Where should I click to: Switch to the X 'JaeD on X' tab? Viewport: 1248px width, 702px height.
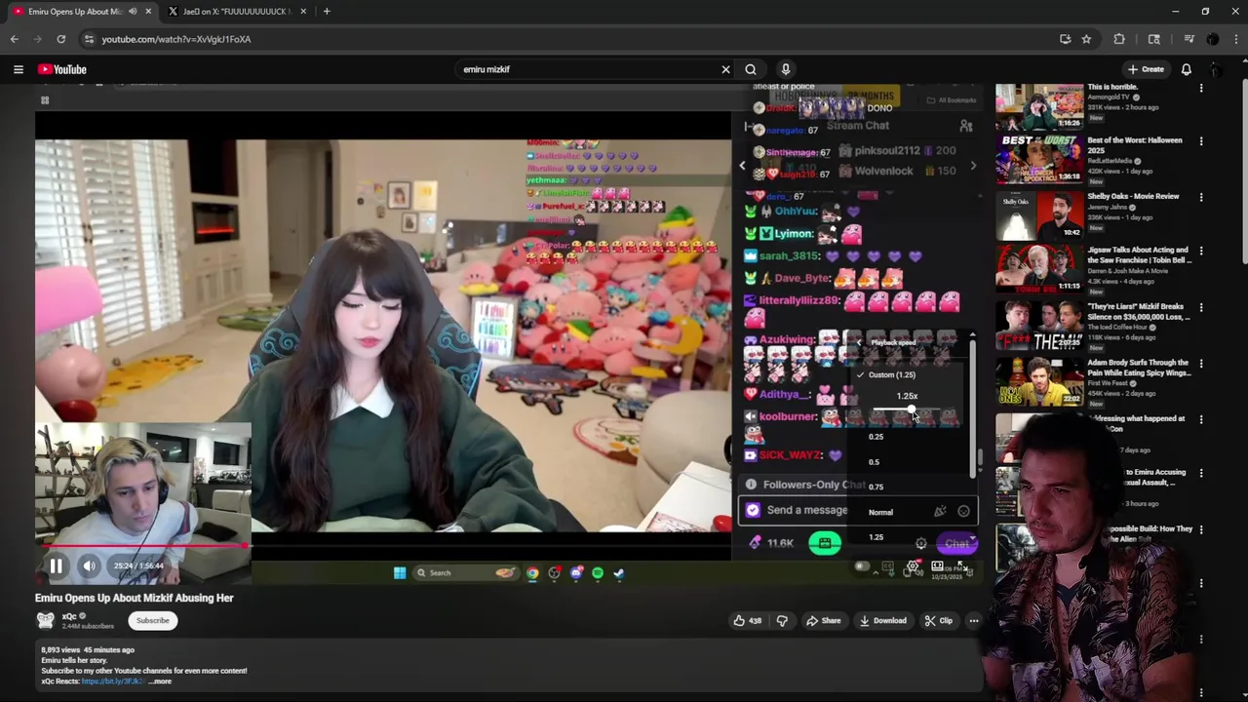tap(236, 12)
